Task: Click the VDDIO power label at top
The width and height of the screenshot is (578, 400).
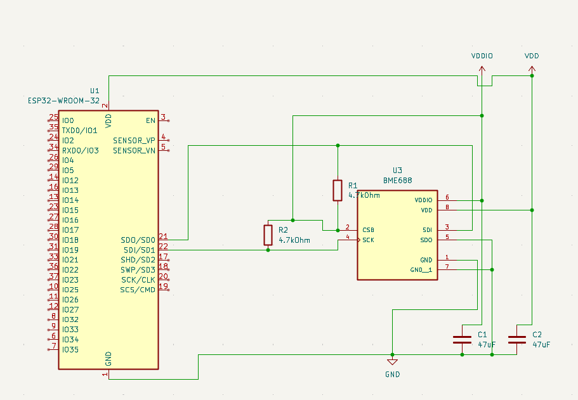Action: tap(482, 56)
